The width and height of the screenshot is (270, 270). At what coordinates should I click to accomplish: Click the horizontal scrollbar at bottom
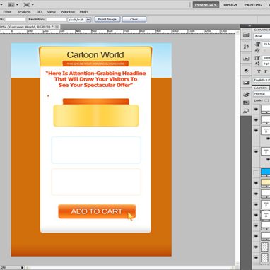[131, 267]
